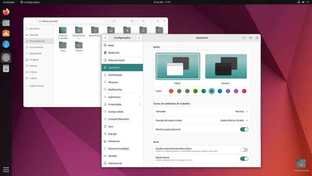Open Impressoras settings
The height and width of the screenshot is (176, 312).
(122, 163)
